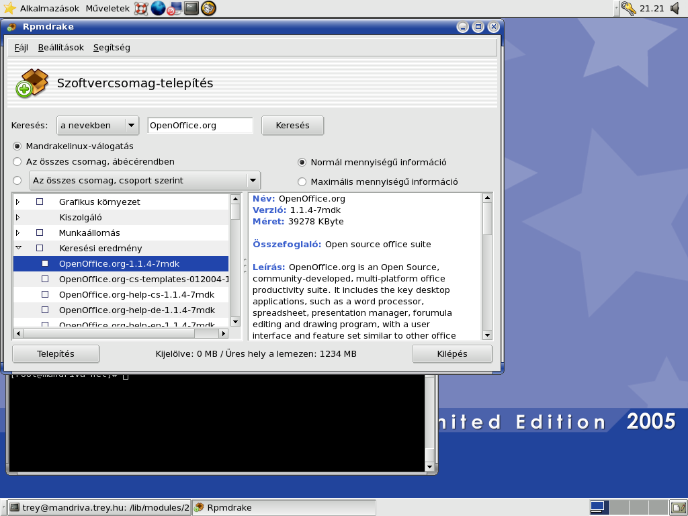This screenshot has width=688, height=516.
Task: Tick the OpenOffice.org-help-cs checkbox
Action: (x=45, y=294)
